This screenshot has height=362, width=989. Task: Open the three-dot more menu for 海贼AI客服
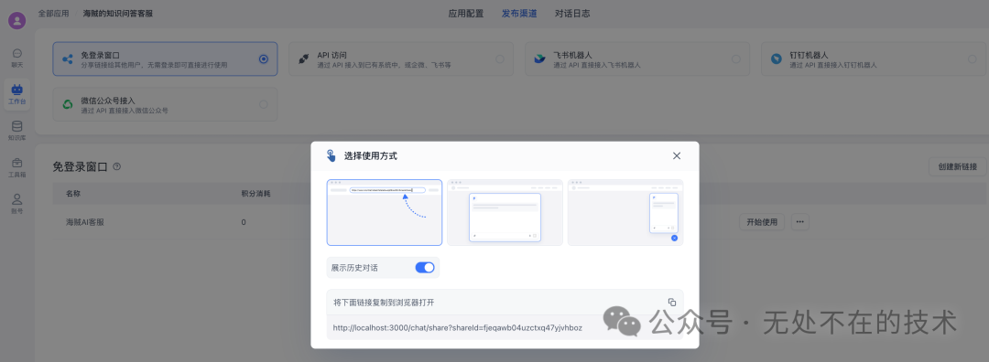(x=799, y=222)
